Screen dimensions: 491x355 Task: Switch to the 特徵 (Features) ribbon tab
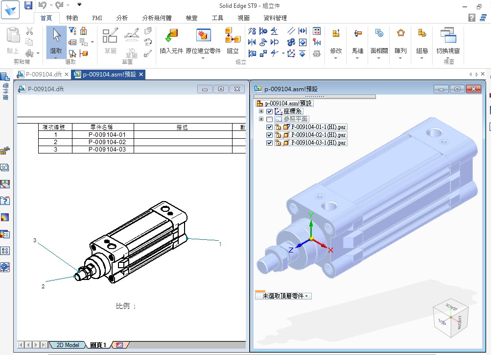pyautogui.click(x=72, y=18)
